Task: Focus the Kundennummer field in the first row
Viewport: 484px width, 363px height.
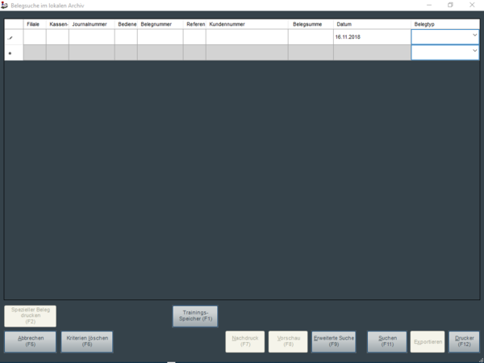Action: tap(246, 37)
